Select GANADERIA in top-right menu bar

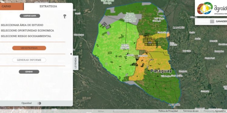tap(221, 21)
